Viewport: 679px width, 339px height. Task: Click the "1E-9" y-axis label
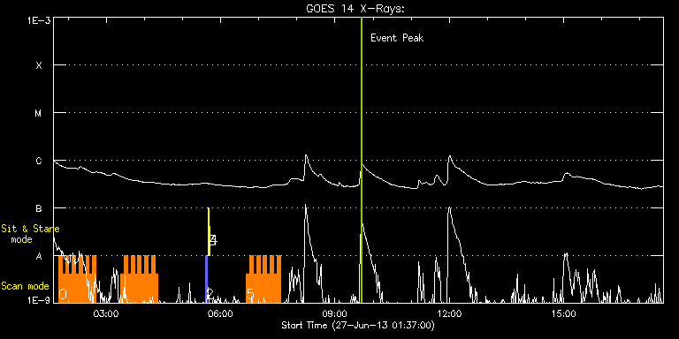pyautogui.click(x=40, y=301)
